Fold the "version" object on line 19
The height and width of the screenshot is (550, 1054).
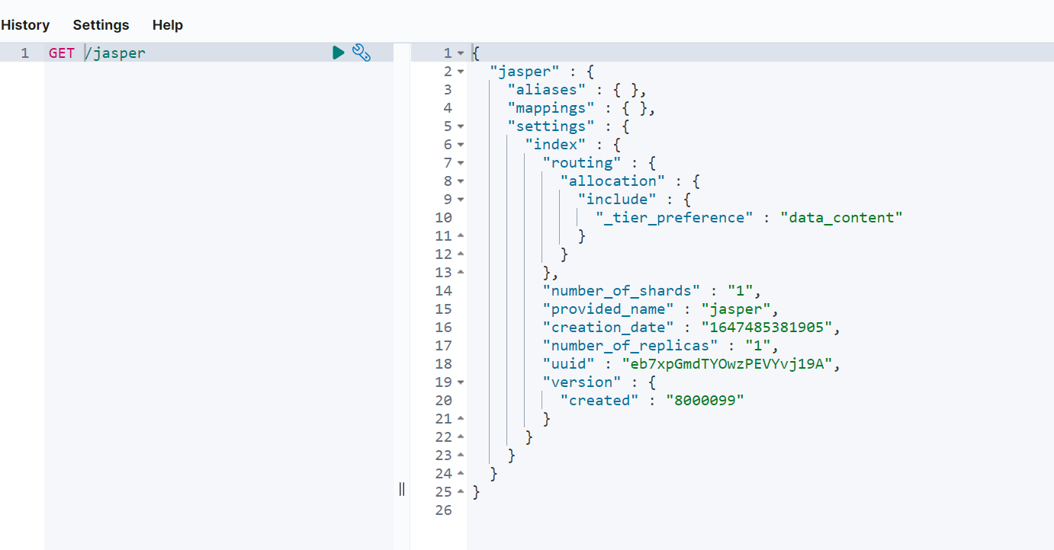pos(461,382)
